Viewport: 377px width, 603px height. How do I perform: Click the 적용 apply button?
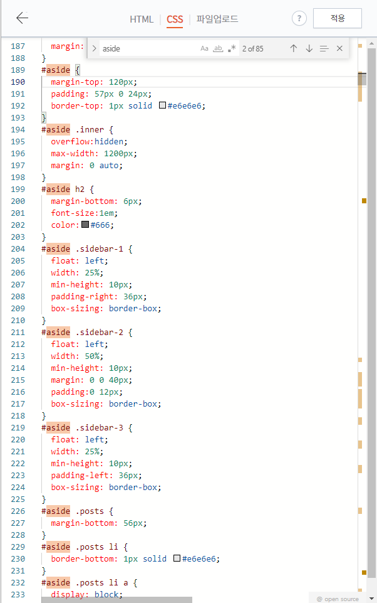pyautogui.click(x=338, y=18)
